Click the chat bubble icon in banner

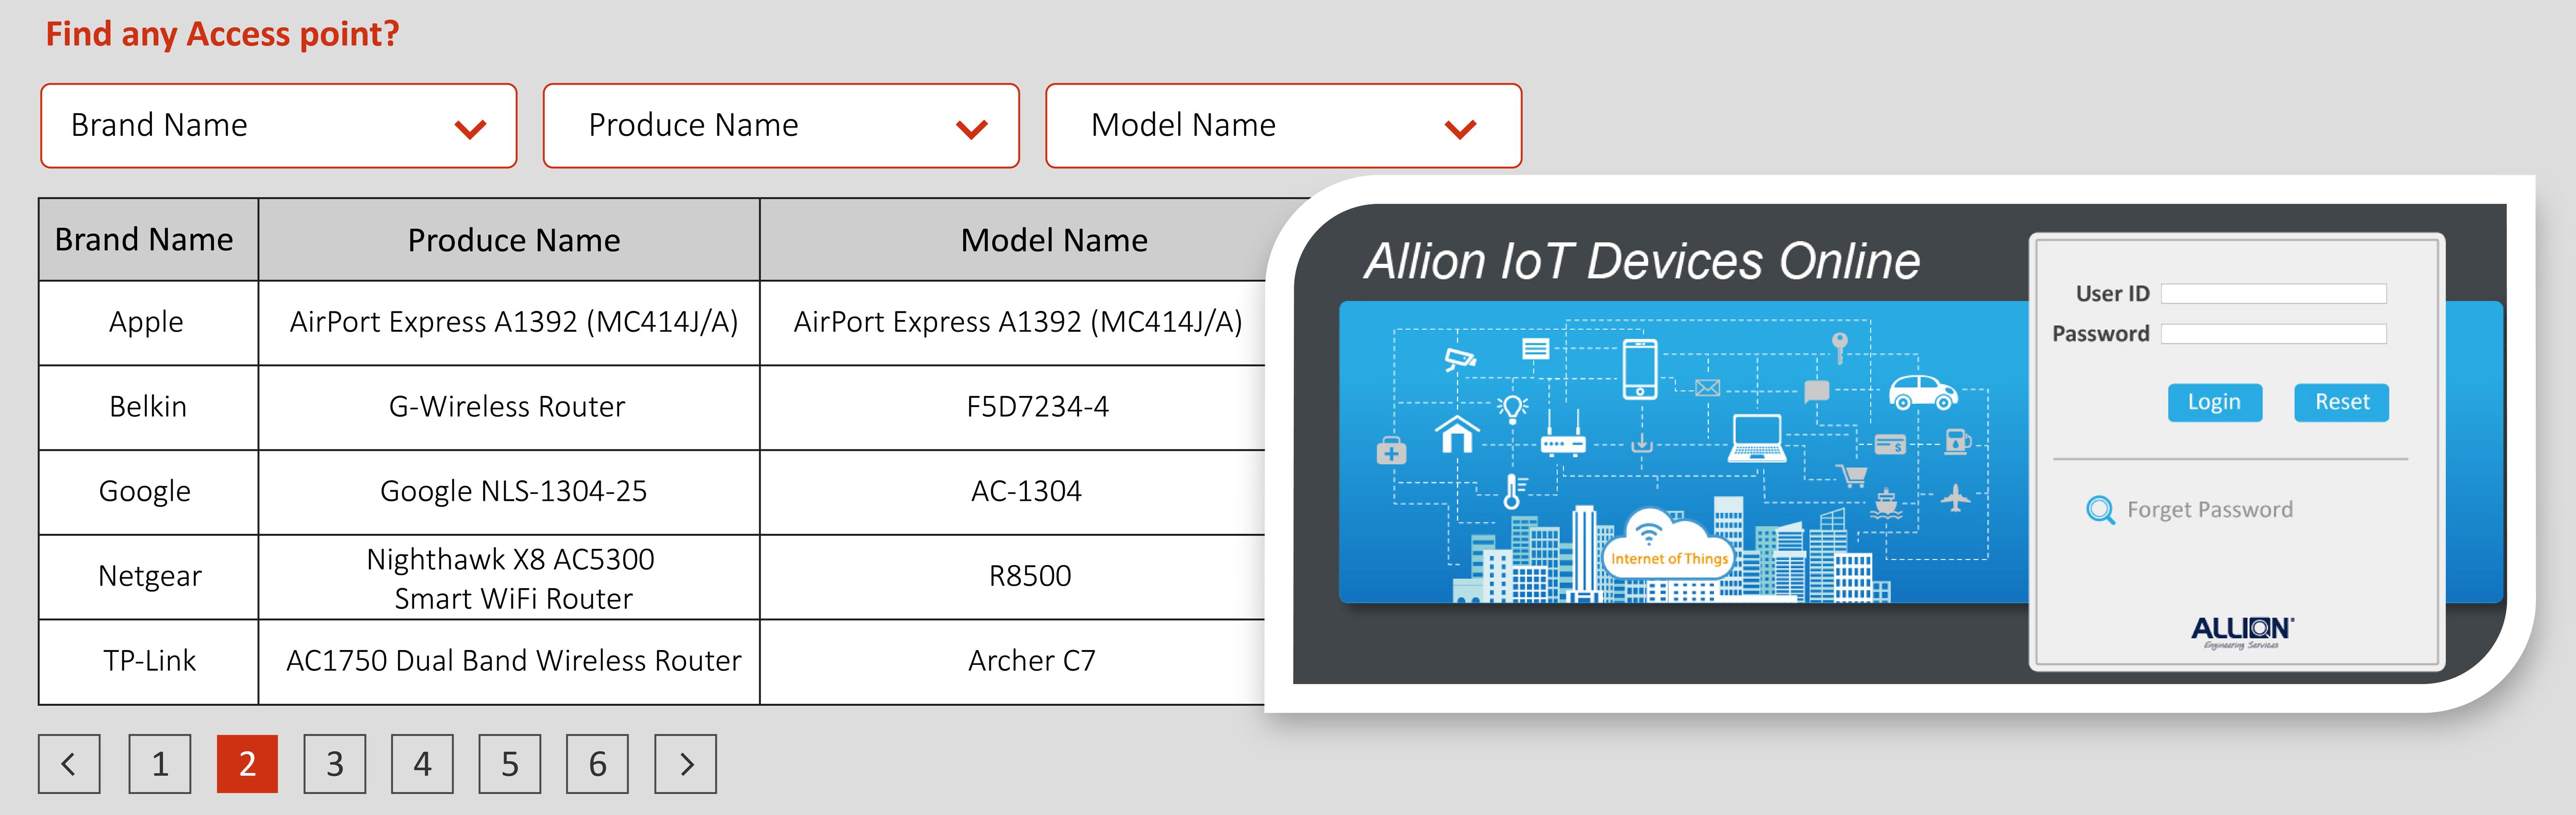click(x=1816, y=390)
